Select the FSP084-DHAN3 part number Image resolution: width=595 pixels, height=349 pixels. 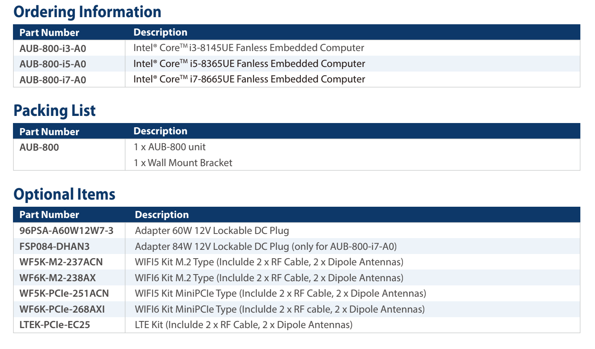(54, 246)
